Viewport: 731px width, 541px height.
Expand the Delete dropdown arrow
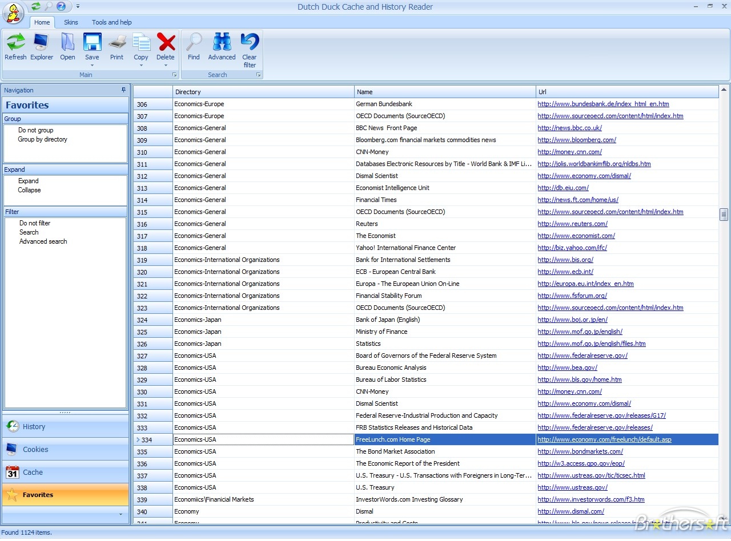pyautogui.click(x=166, y=65)
